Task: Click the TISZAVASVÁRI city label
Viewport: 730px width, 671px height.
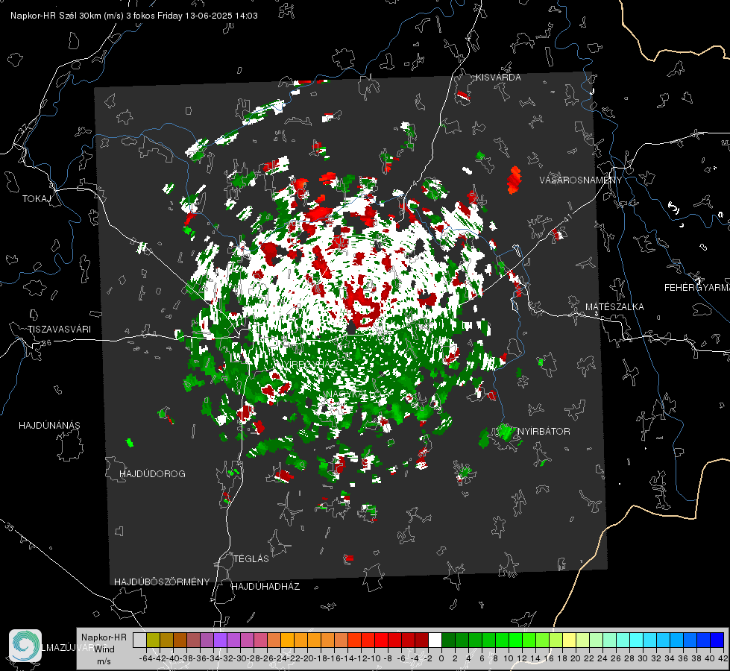Action: pos(59,330)
